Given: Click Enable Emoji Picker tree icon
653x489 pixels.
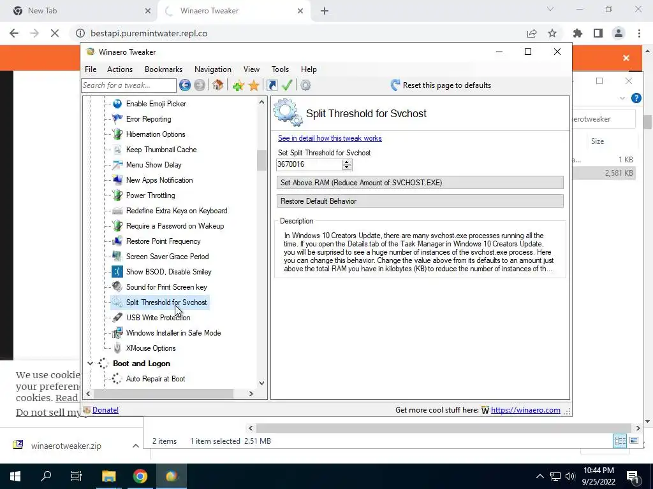Looking at the screenshot, I should (x=117, y=104).
